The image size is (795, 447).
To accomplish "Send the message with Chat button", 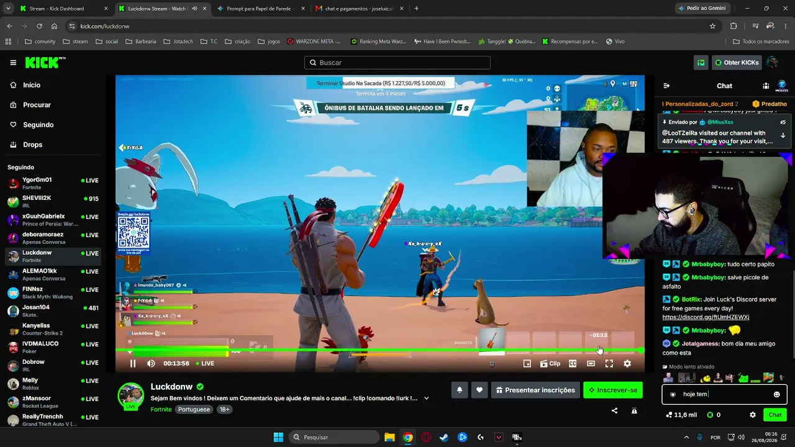I will [775, 415].
